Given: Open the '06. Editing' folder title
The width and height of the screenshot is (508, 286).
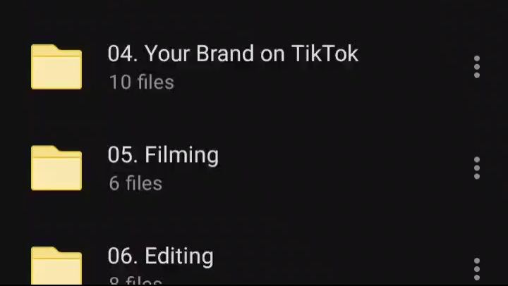Looking at the screenshot, I should 161,256.
